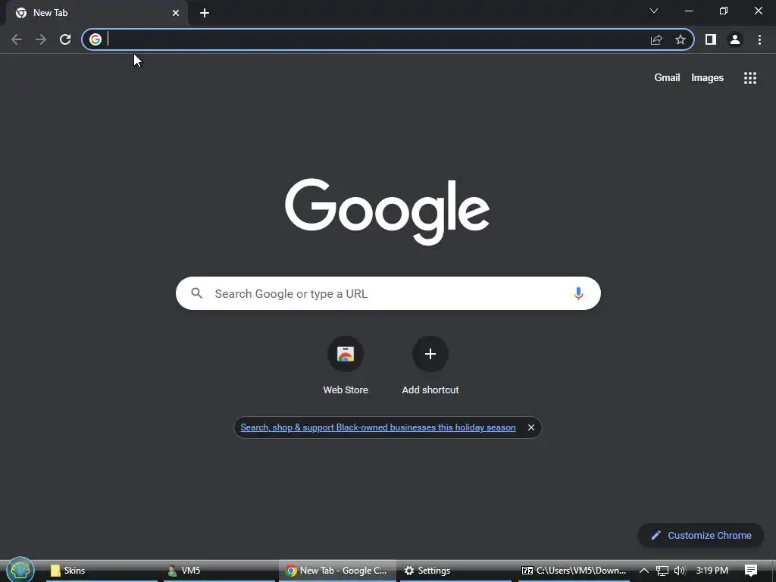Viewport: 776px width, 582px height.
Task: Dismiss the holiday season promo banner
Action: tap(531, 427)
